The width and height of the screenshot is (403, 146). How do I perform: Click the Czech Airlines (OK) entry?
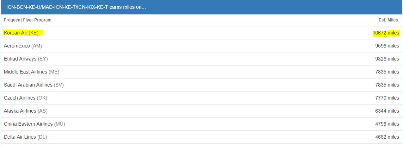point(201,98)
